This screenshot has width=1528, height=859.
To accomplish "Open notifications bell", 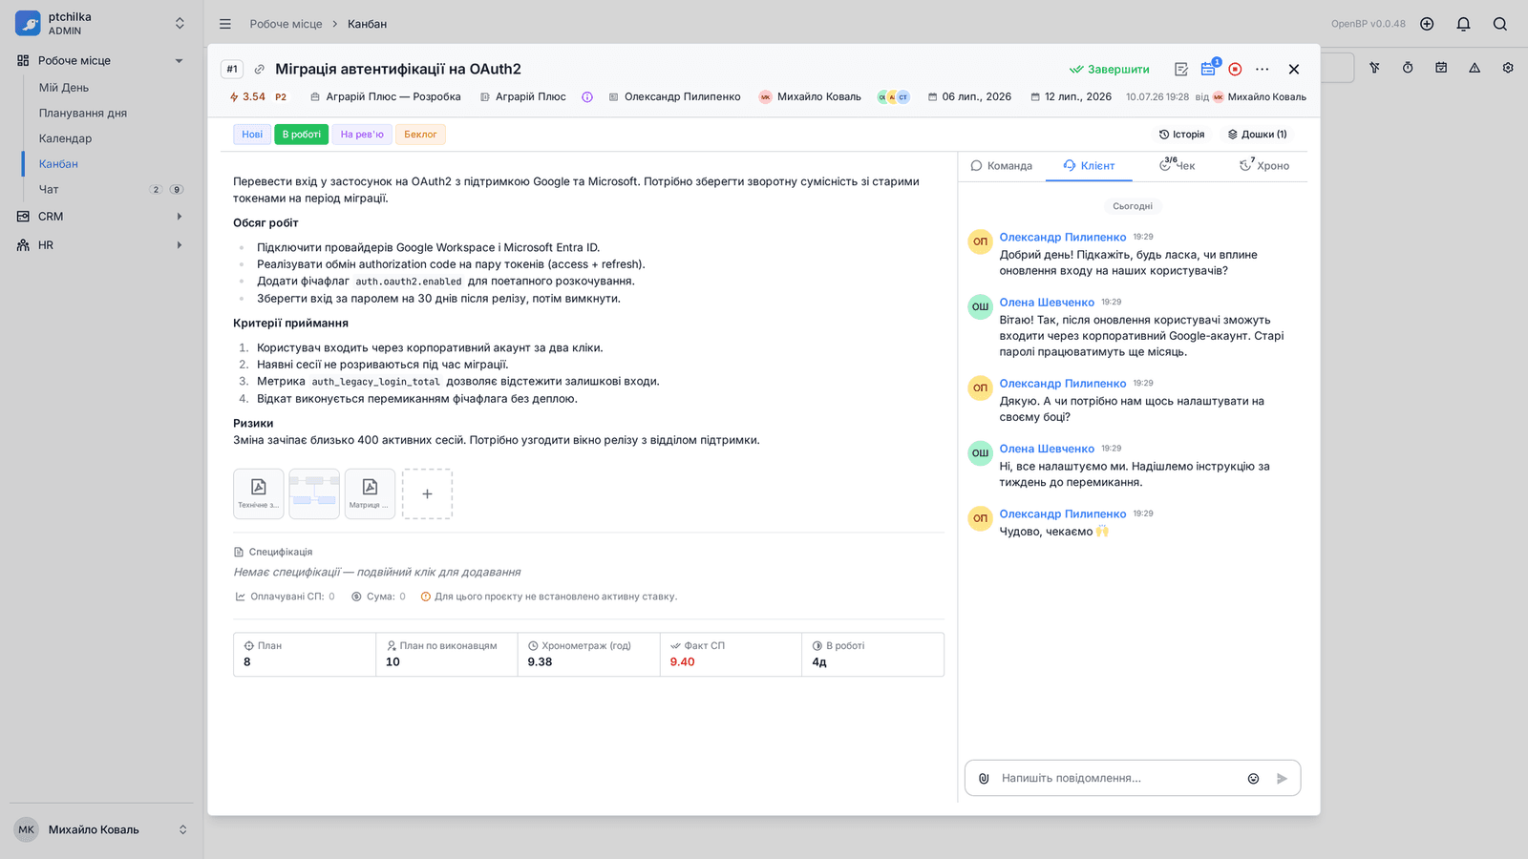I will point(1463,24).
